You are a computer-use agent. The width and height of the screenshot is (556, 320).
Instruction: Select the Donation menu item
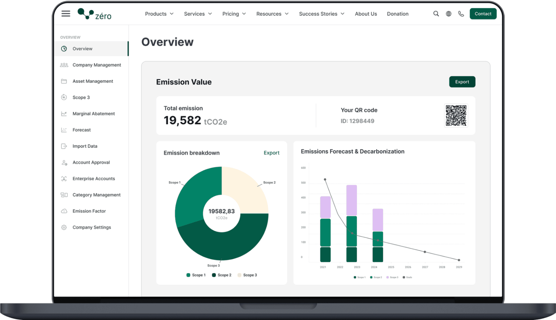(397, 14)
